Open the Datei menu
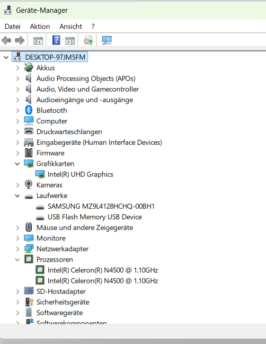 click(12, 26)
